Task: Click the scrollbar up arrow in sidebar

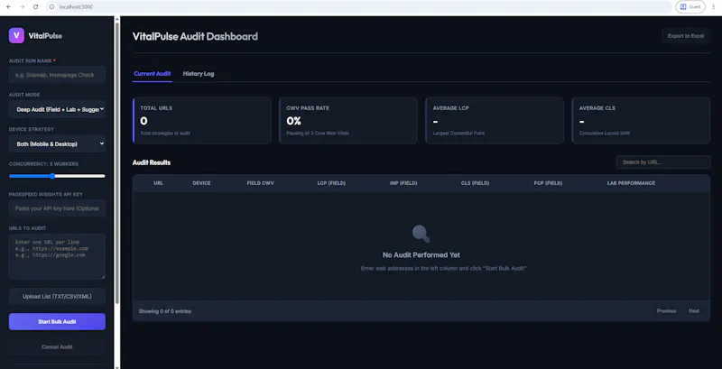Action: pos(117,19)
